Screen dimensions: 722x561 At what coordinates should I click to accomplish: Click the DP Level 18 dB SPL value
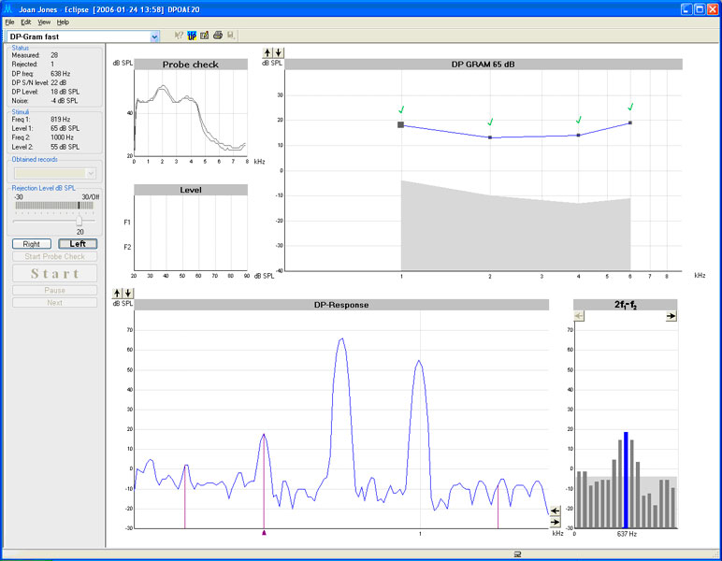click(x=65, y=92)
